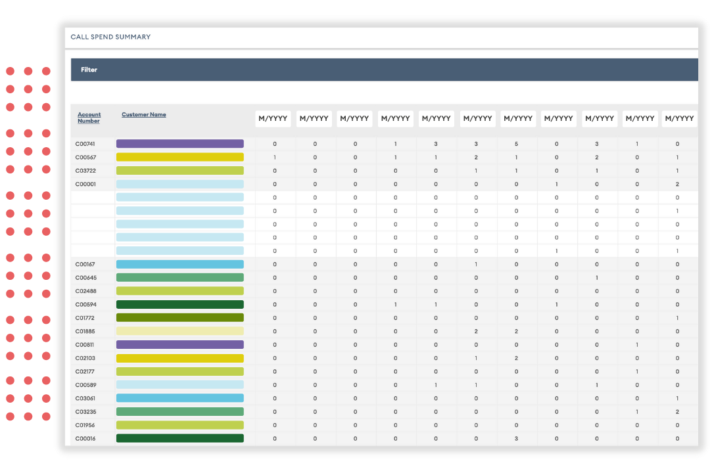Image resolution: width=710 pixels, height=473 pixels.
Task: Click the Call Spend Summary title
Action: pos(110,37)
